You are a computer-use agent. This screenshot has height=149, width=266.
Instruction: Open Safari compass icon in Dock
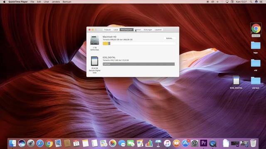pyautogui.click(x=40, y=143)
